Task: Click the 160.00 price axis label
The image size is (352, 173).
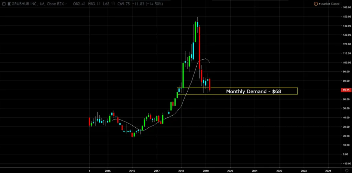Action: point(346,8)
